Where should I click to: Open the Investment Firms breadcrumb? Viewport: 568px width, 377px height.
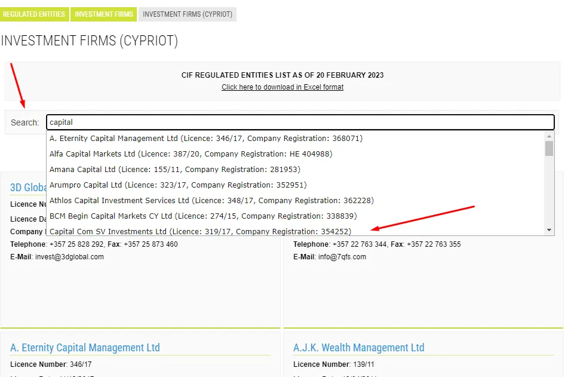point(103,14)
